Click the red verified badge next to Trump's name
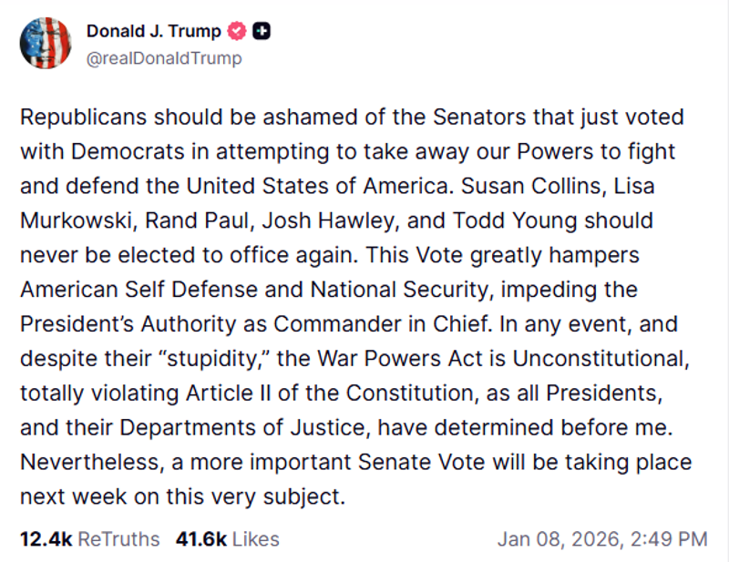Viewport: 729px width, 562px height. tap(235, 30)
